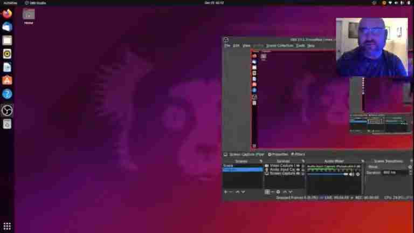Open the View menu in OBS

click(x=246, y=46)
